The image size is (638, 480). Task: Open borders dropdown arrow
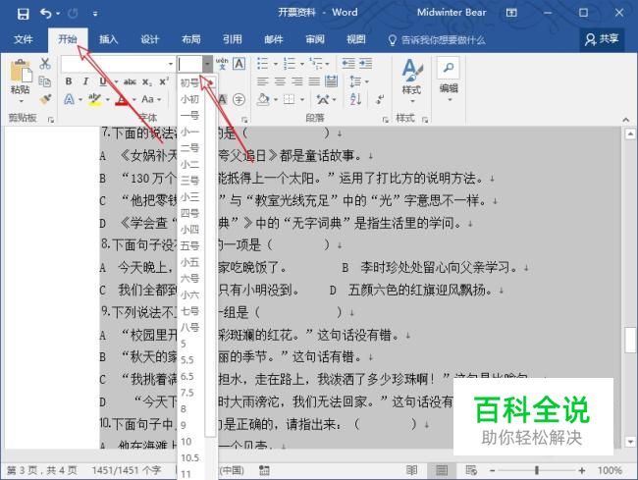pyautogui.click(x=302, y=100)
